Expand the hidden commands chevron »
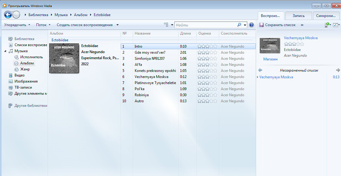Screen dimensions: 341x176 pyautogui.click(x=302, y=25)
